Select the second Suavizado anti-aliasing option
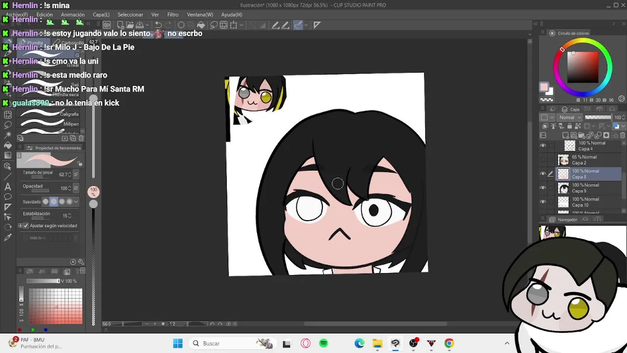Viewport: 627px width, 353px height. [x=54, y=202]
